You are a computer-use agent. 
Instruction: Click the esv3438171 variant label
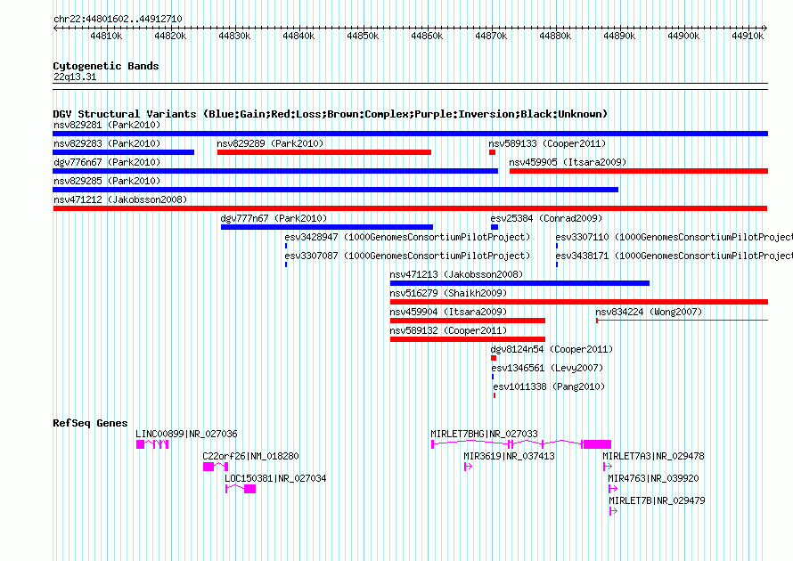[x=674, y=256]
